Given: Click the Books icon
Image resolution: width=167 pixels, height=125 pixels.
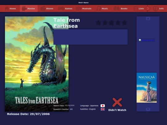Looking at the screenshot, I should [x=117, y=9].
